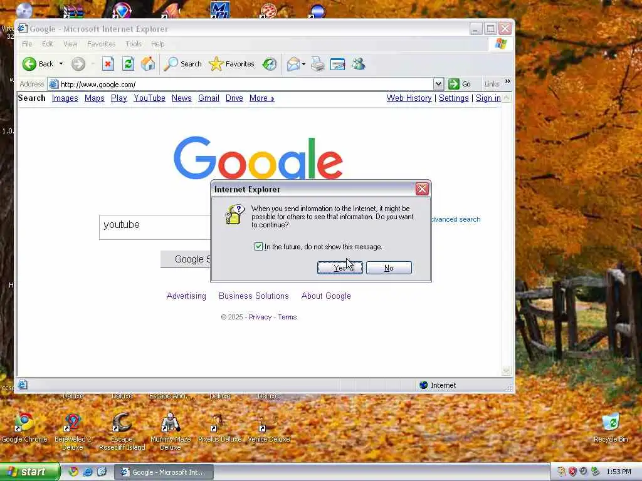Launch Internet Explorer from quick launch
Screen dimensions: 642x481
click(88, 472)
